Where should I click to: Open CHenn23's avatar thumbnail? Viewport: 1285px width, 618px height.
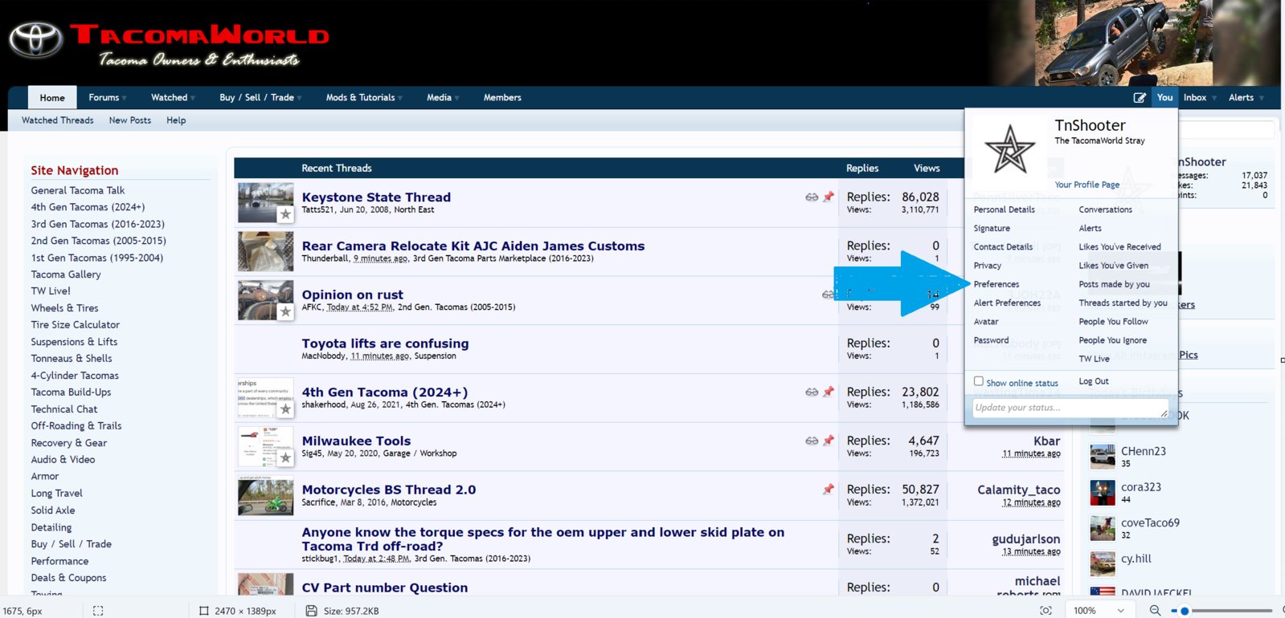[1103, 456]
